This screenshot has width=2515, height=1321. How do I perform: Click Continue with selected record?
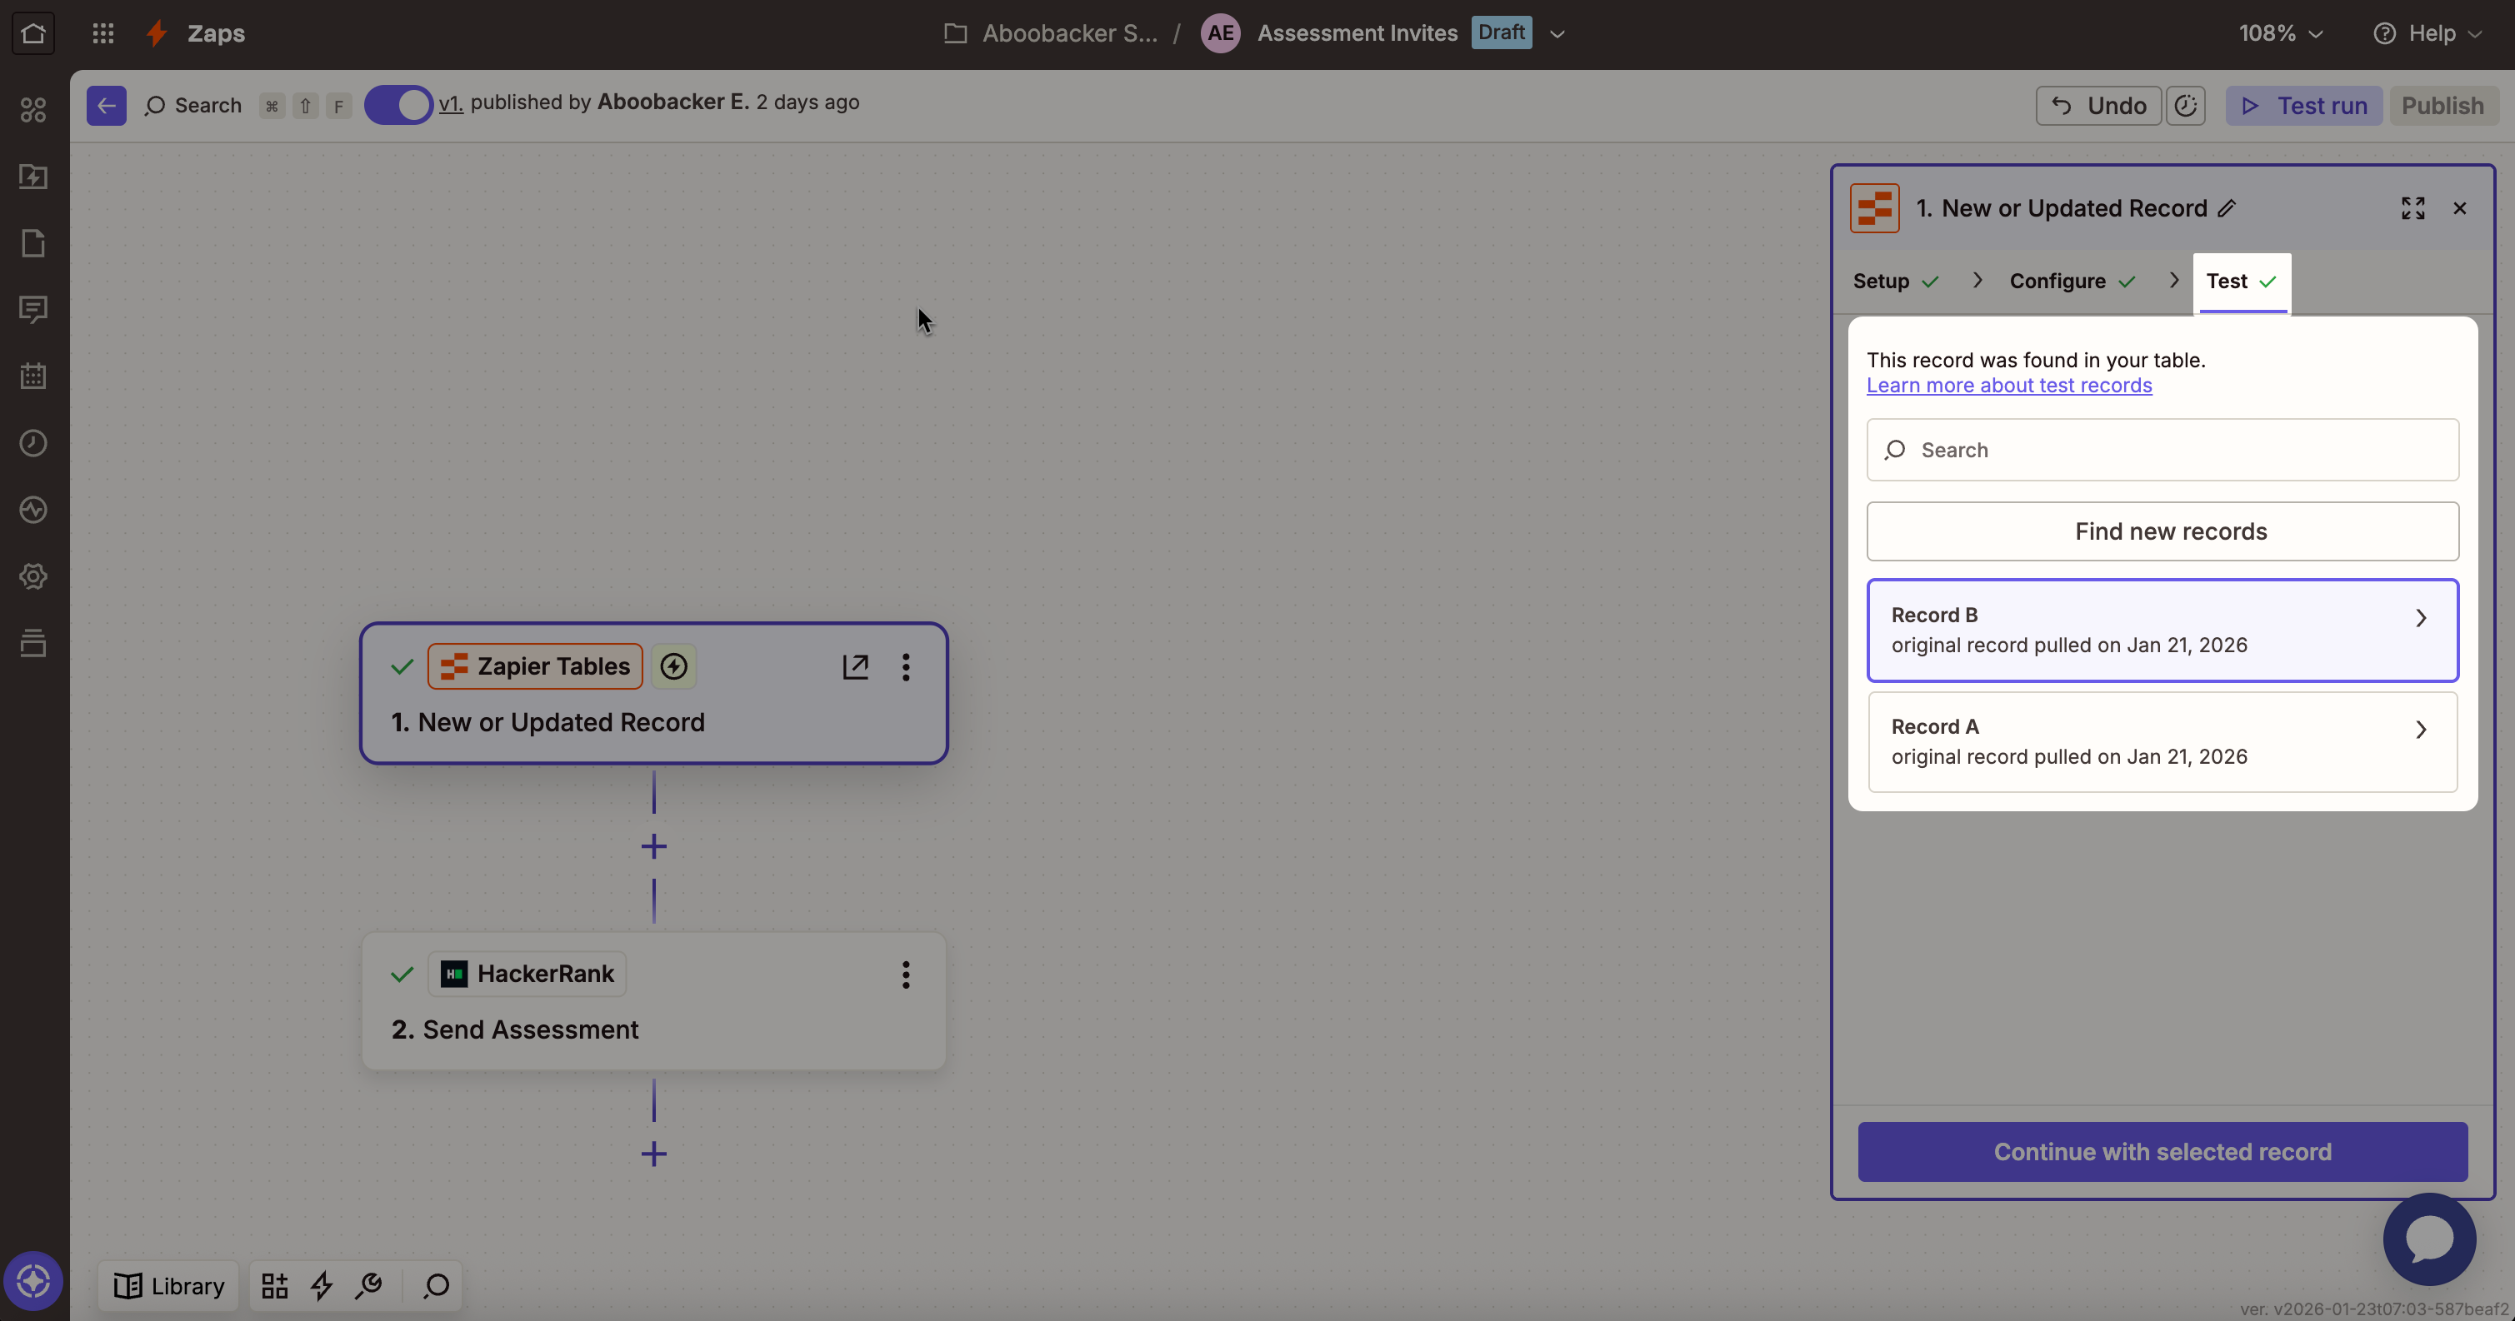pos(2162,1151)
